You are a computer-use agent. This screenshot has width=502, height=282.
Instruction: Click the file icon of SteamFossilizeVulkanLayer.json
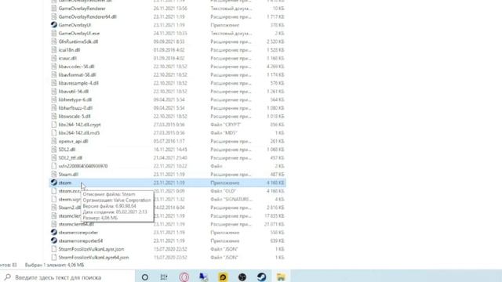click(x=54, y=249)
